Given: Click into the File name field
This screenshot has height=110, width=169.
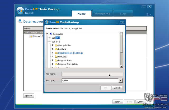Looking at the screenshot, I should (x=92, y=74).
